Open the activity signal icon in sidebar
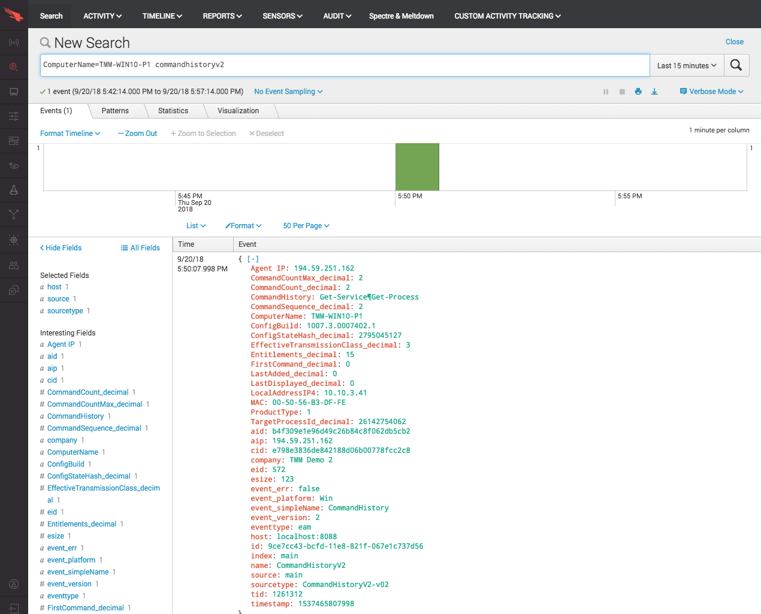 click(14, 43)
